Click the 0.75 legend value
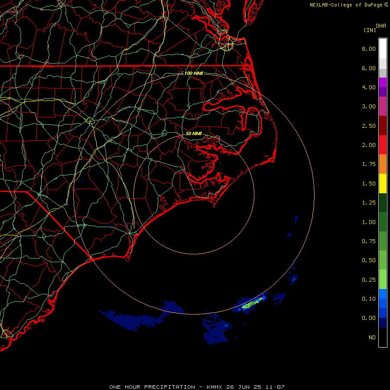 (369, 241)
